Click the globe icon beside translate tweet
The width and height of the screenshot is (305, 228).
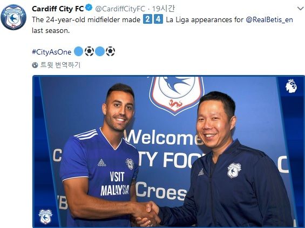pyautogui.click(x=35, y=65)
